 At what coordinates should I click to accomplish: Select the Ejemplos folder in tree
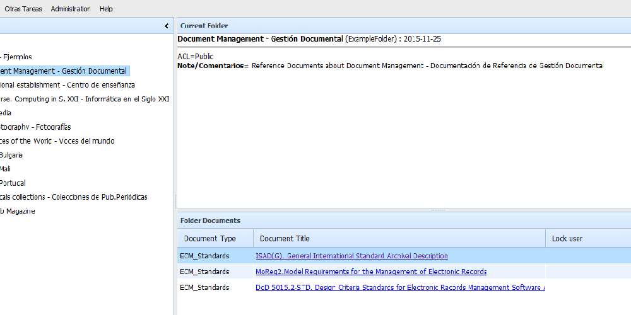[17, 57]
